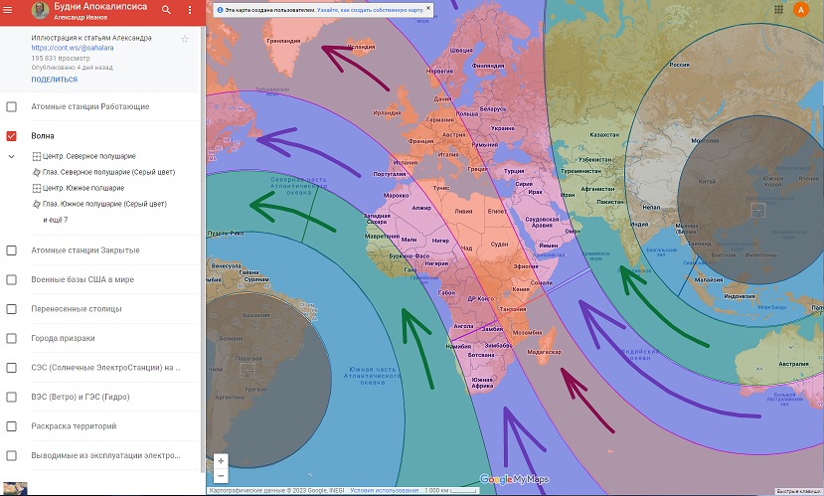Screen dimensions: 824x496
Task: Open the hamburger menu in the red header
Action: tap(8, 10)
